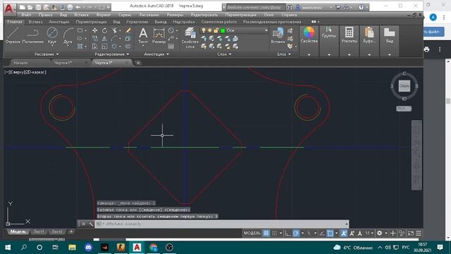Select the Copy tool icon
This screenshot has width=451, height=254.
tap(94, 38)
